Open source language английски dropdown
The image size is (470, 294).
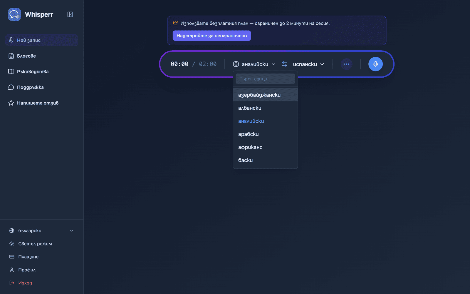(254, 64)
